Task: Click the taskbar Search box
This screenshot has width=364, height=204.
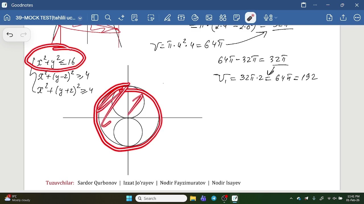Action: point(161,198)
